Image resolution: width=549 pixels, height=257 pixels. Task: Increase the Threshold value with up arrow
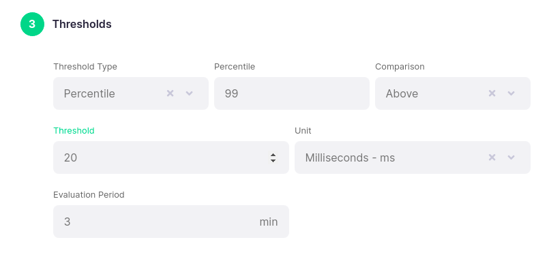click(x=273, y=155)
